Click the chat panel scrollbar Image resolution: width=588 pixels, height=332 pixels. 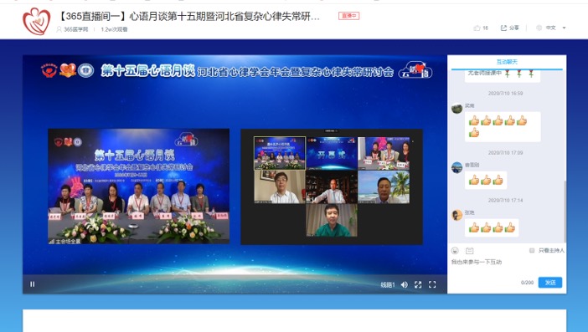565,212
